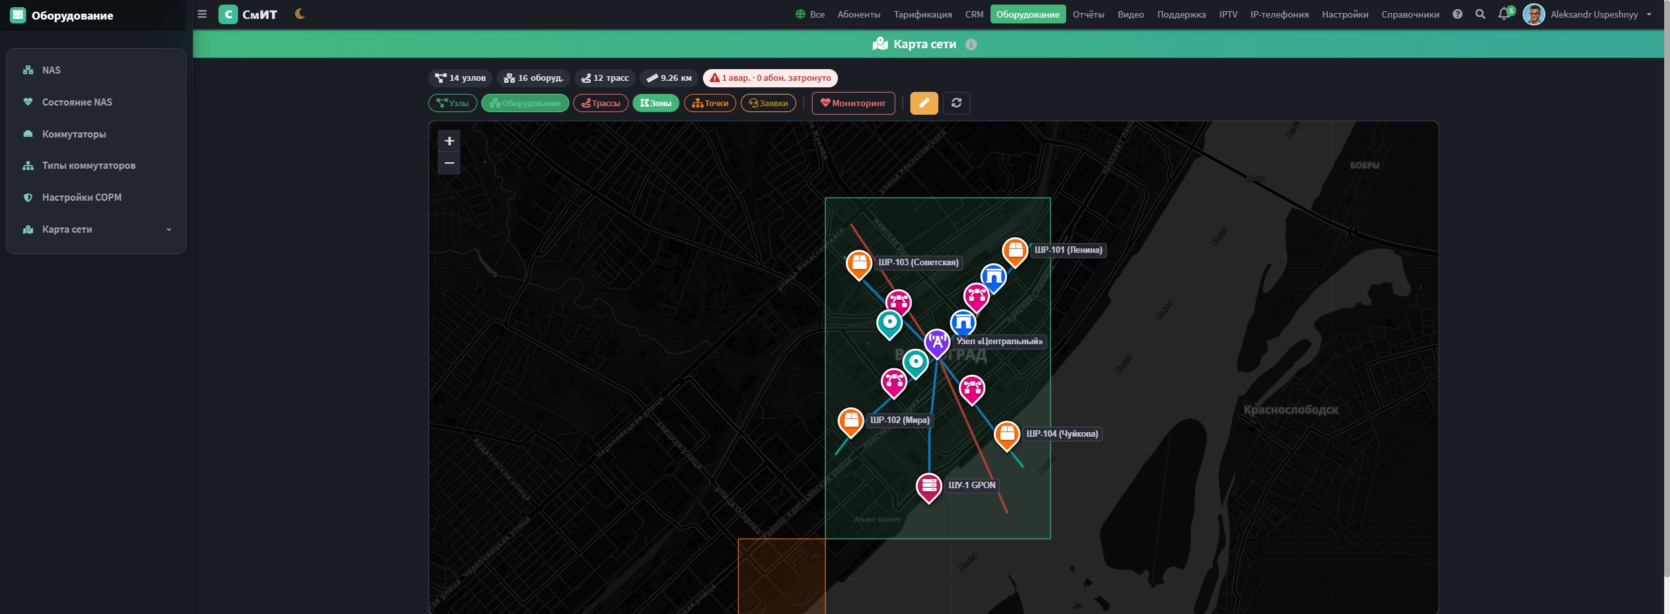This screenshot has height=614, width=1670.
Task: Click pink coupling marker above ШР-102
Action: pyautogui.click(x=894, y=382)
